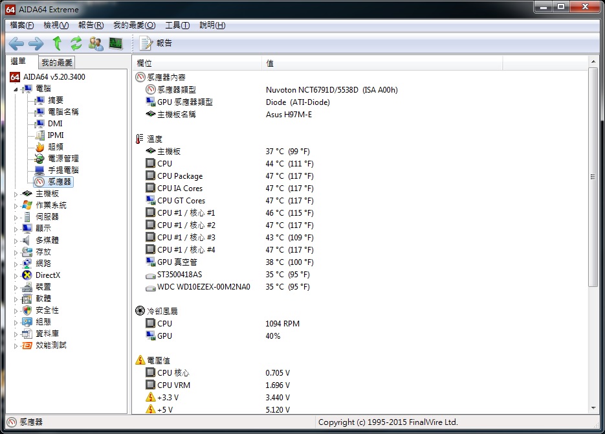Click the 欄位 column header
Viewport: 605px width, 434px height.
(197, 63)
